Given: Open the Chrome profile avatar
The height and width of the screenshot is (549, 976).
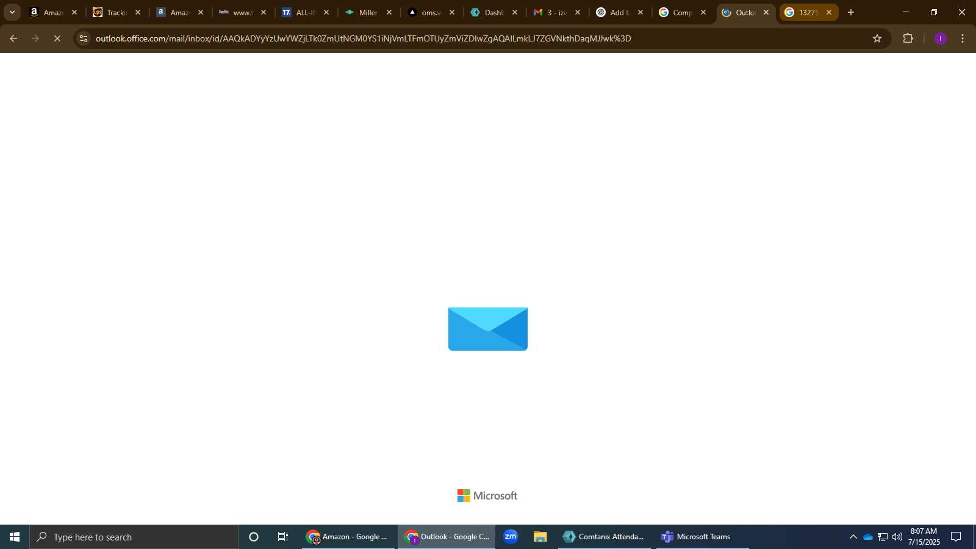Looking at the screenshot, I should pyautogui.click(x=941, y=38).
